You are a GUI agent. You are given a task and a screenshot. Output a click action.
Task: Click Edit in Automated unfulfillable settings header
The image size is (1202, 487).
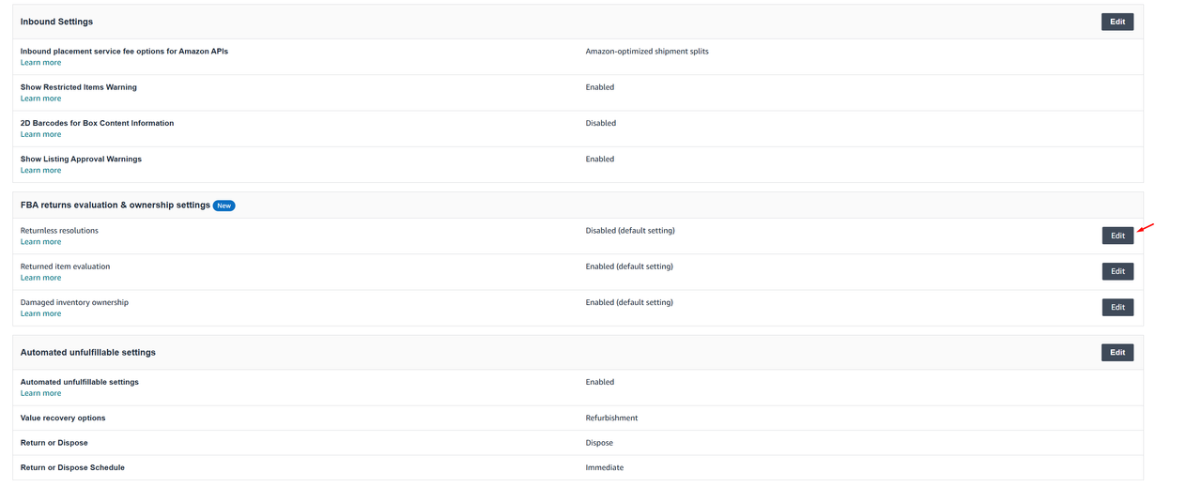(1117, 353)
